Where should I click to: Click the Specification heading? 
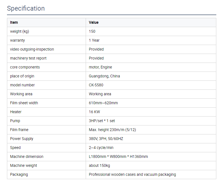coord(26,8)
